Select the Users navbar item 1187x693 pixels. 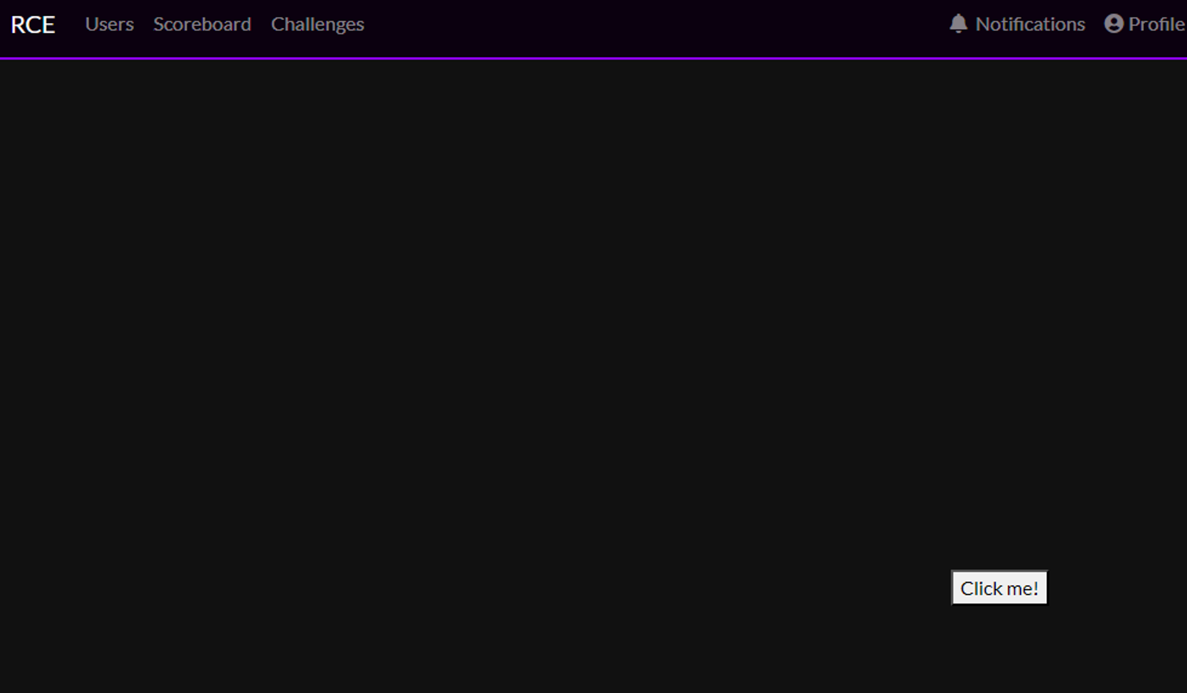click(109, 25)
